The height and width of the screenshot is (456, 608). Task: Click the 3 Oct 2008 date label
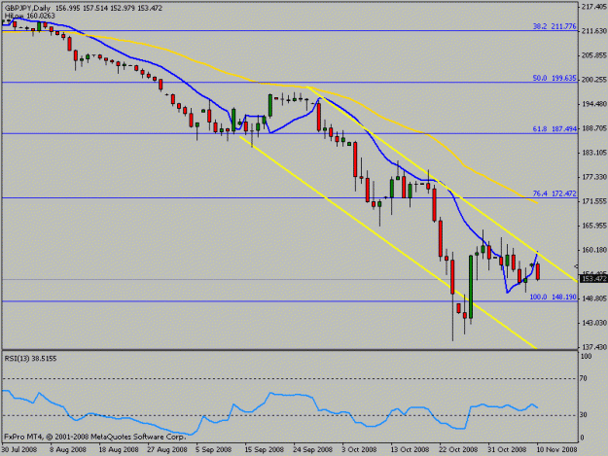[359, 450]
